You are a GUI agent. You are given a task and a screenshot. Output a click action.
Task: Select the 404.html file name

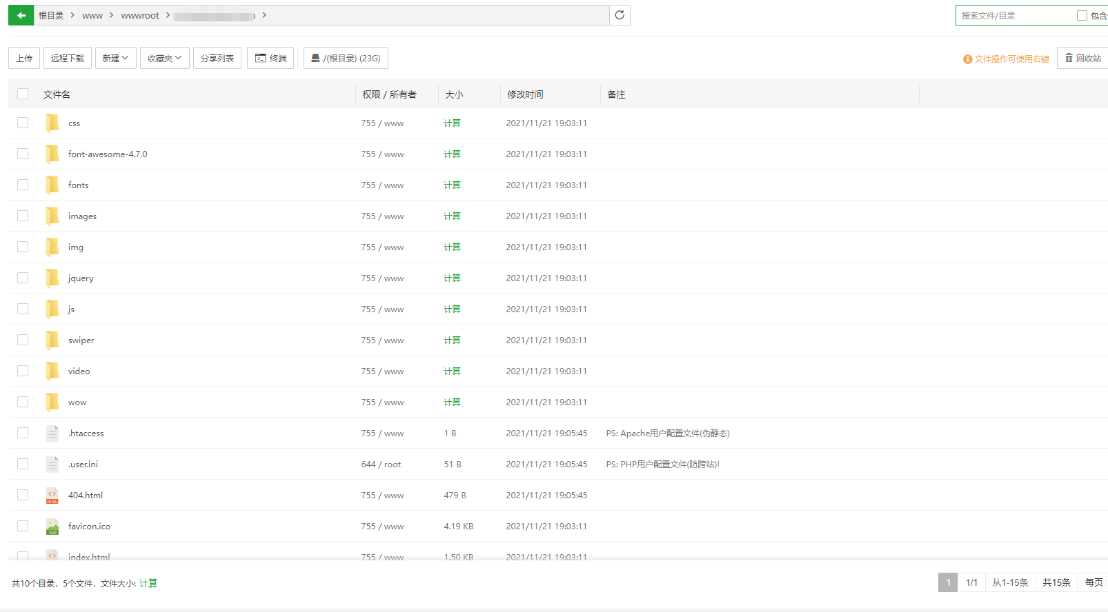(86, 495)
